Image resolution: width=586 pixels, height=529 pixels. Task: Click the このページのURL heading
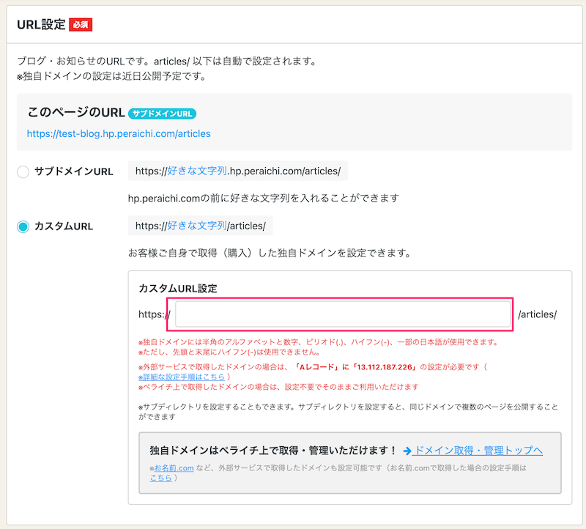[75, 113]
